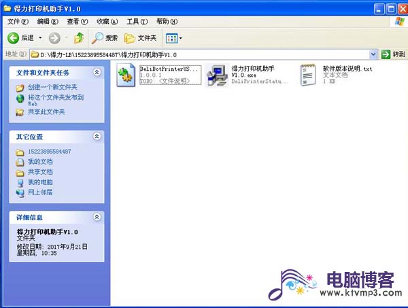Click the 网上邻居 network icon
Viewport: 408px width, 308px height.
tap(20, 193)
